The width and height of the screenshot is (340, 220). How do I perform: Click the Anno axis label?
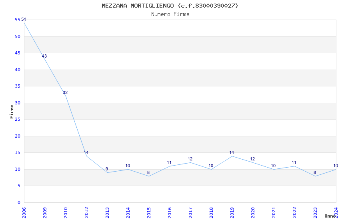[x=330, y=216]
